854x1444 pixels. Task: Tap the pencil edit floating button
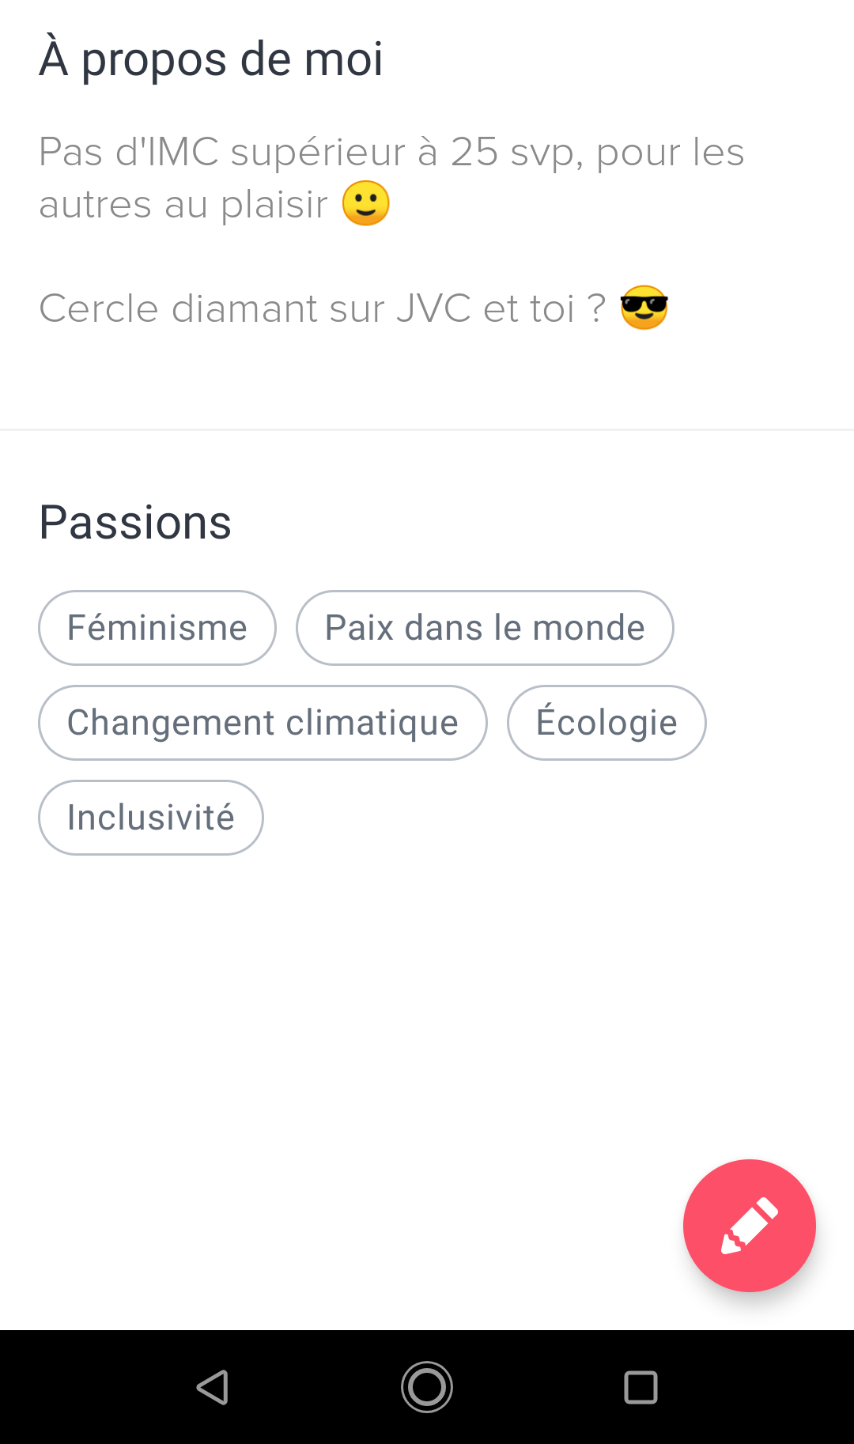coord(749,1225)
